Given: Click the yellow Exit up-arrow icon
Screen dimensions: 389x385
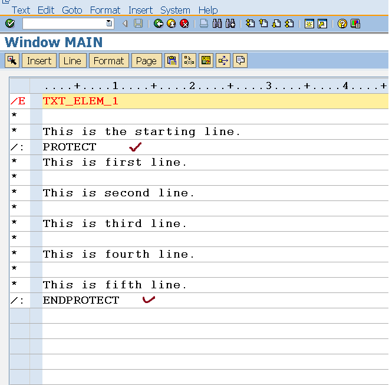Looking at the screenshot, I should (x=171, y=24).
